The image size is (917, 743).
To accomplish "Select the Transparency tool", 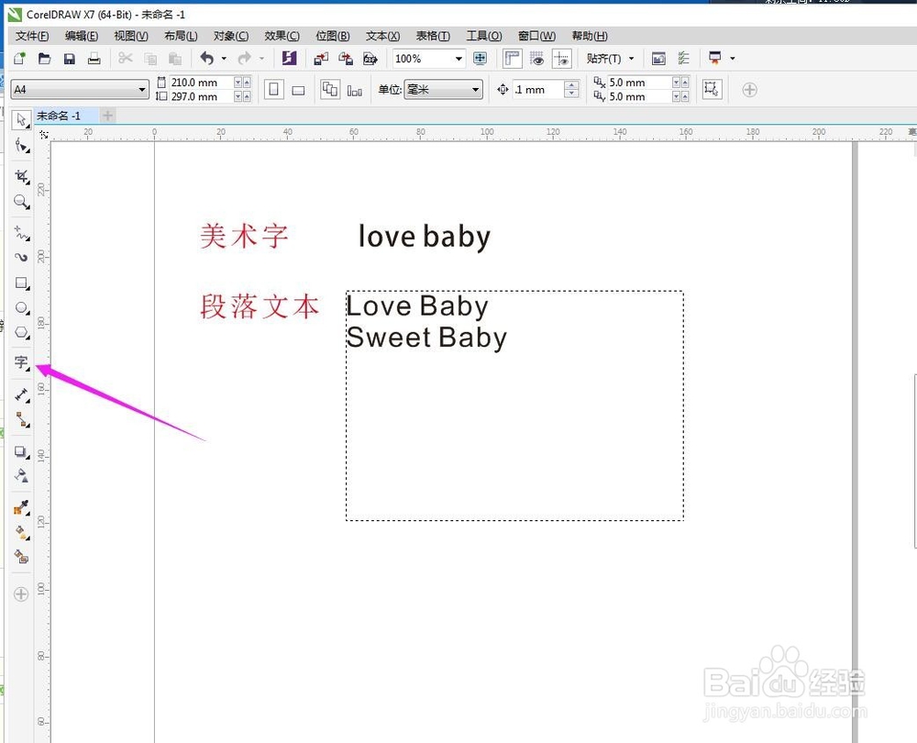I will [22, 475].
